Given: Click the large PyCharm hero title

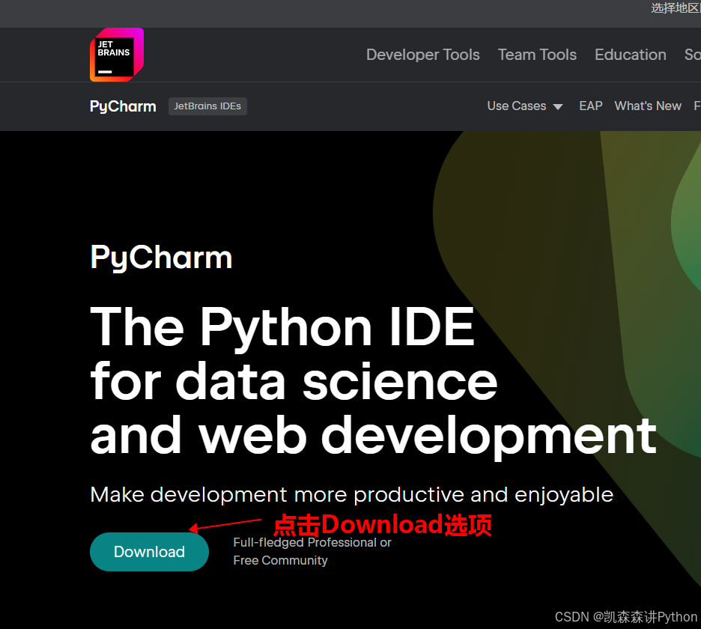Looking at the screenshot, I should 161,258.
